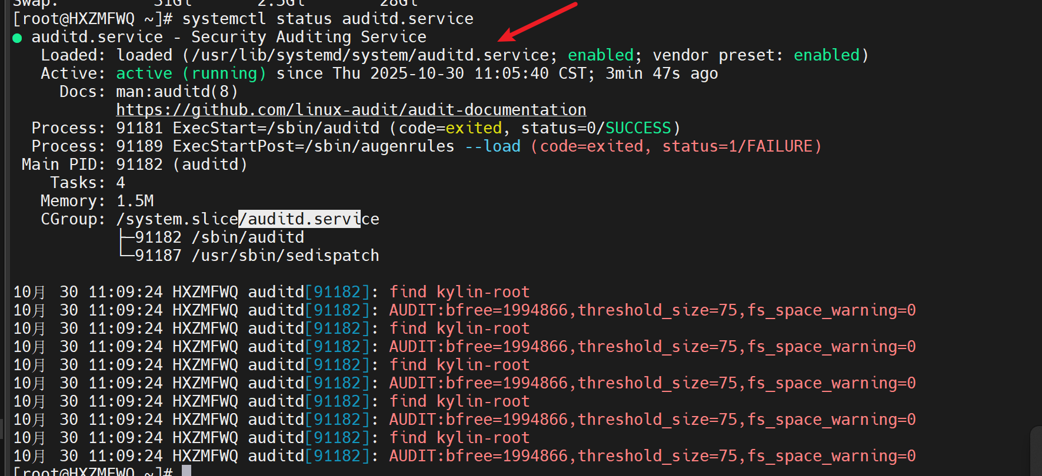This screenshot has height=476, width=1042.
Task: Click the '91182 /sbin/auditd' cgroup entry
Action: coord(219,237)
